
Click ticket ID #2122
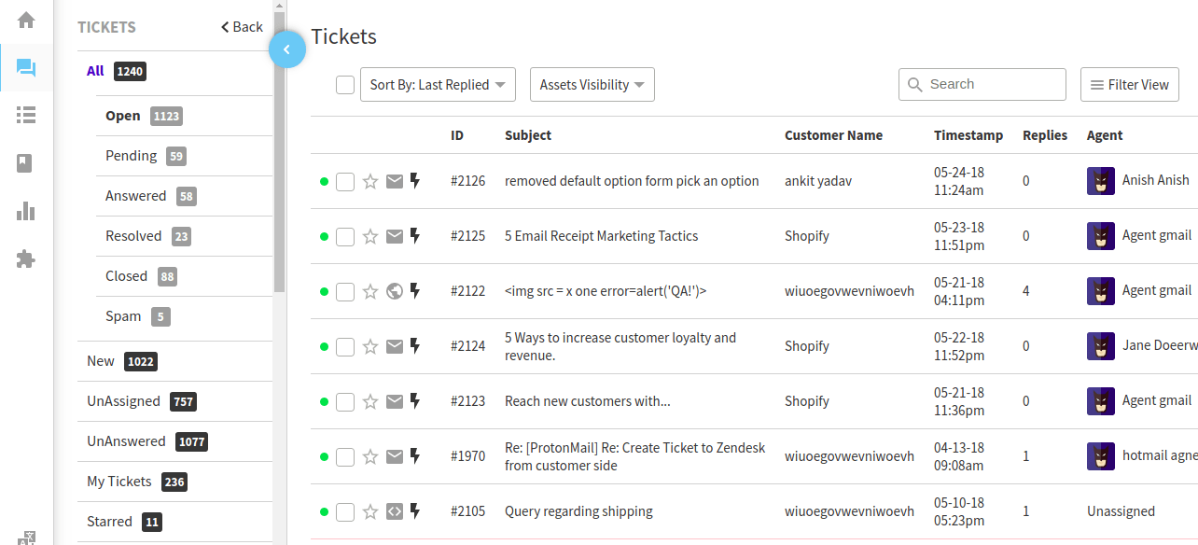tap(468, 291)
